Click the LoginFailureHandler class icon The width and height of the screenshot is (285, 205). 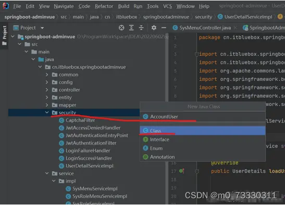tap(61, 151)
